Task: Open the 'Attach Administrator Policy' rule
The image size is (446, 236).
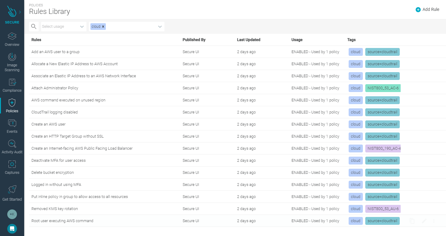Action: [x=55, y=88]
